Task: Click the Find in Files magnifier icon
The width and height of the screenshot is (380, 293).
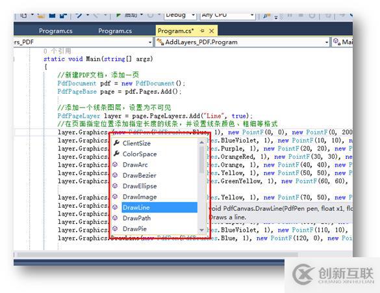Action: [266, 16]
